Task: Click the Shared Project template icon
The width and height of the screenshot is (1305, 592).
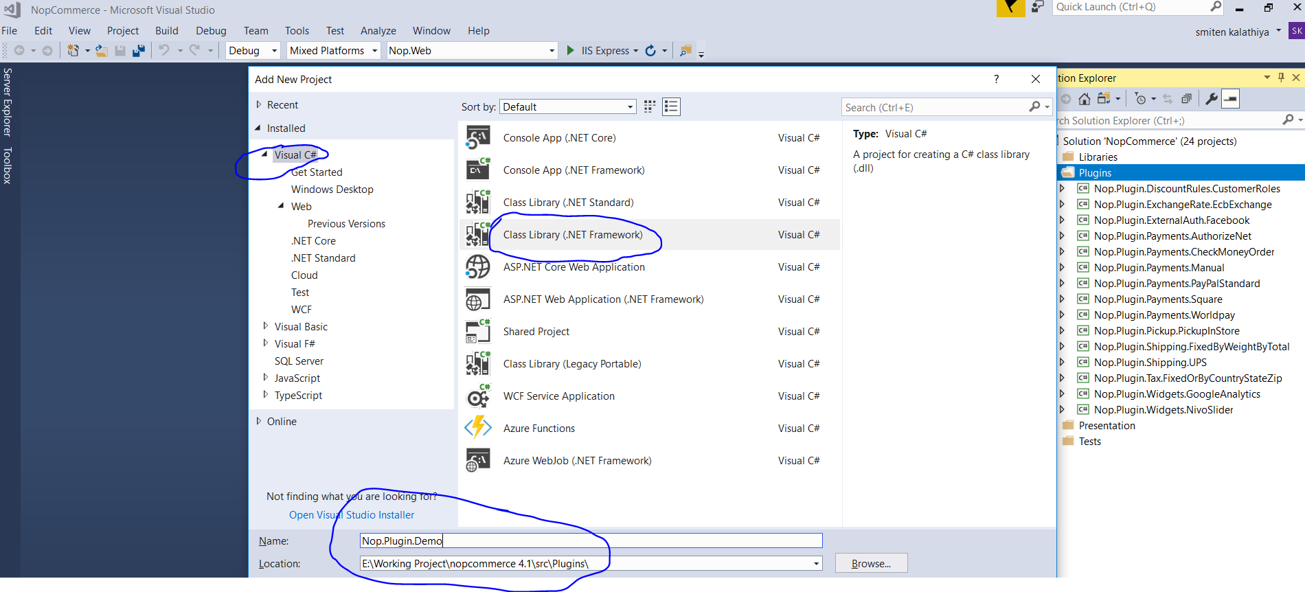Action: (478, 331)
